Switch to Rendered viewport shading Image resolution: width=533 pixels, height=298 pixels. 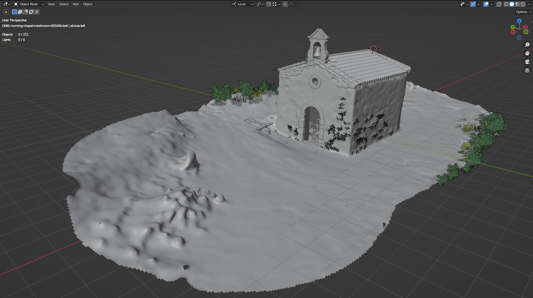pyautogui.click(x=523, y=4)
